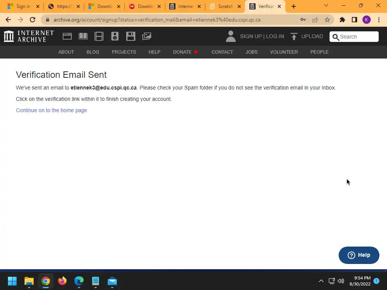Open the Texts book icon
Viewport: 387px width, 290px height.
click(x=83, y=36)
